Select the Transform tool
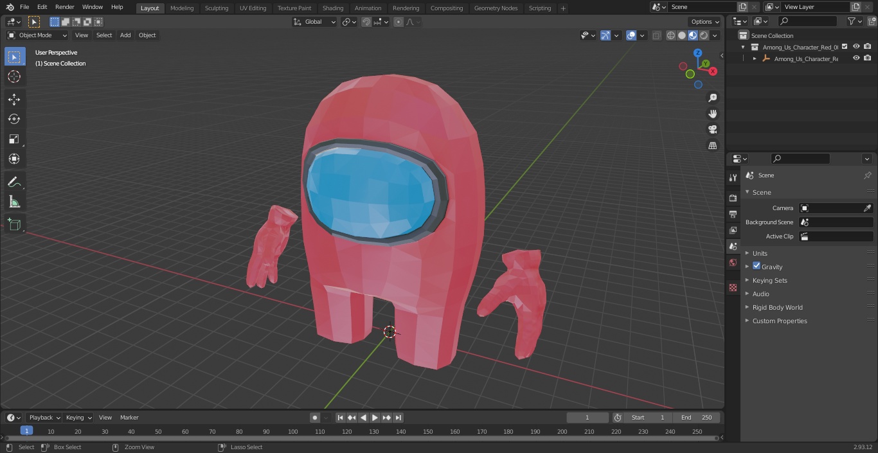This screenshot has width=878, height=453. tap(14, 159)
